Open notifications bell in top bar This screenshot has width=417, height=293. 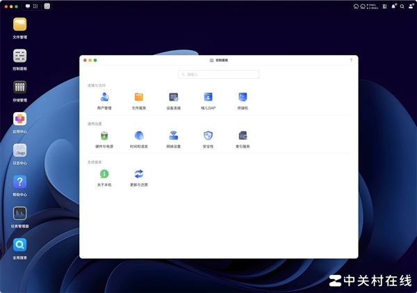click(x=394, y=6)
